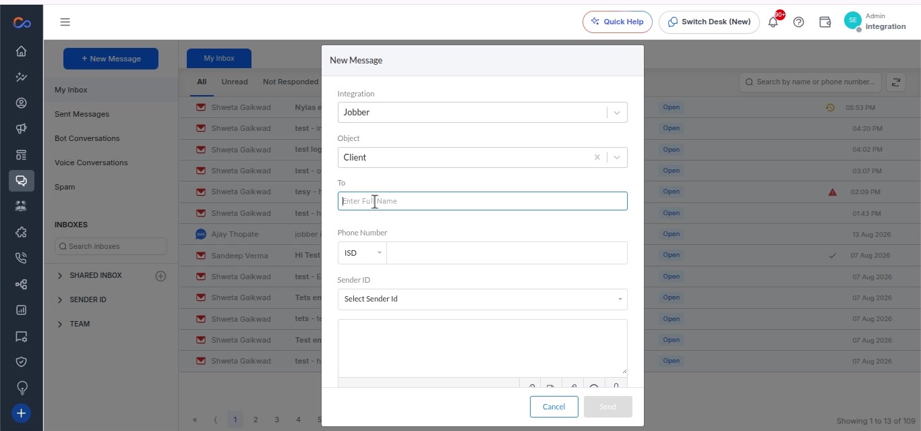
Task: Clear the Client object selection
Action: coord(597,157)
